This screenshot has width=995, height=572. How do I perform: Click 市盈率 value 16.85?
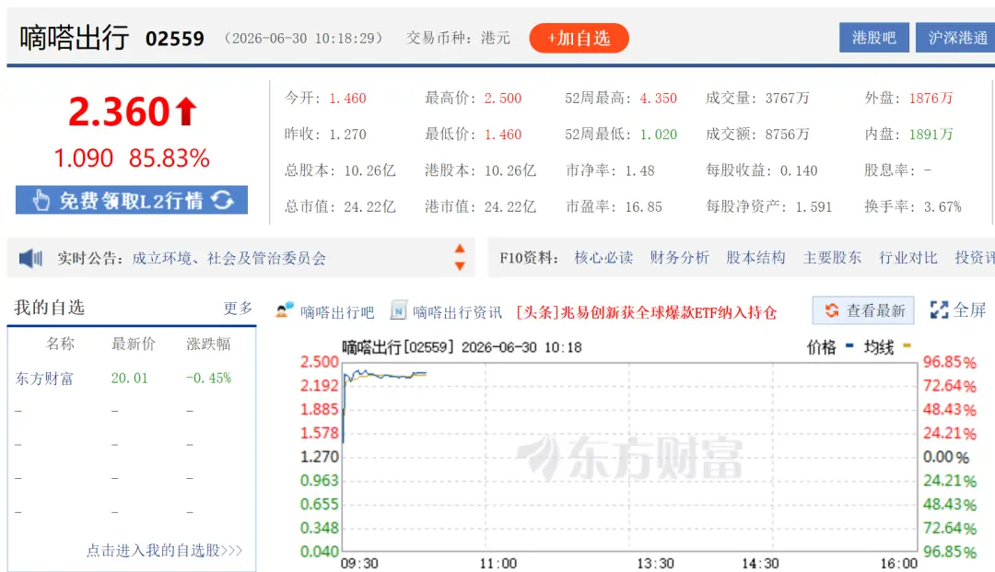pyautogui.click(x=643, y=206)
